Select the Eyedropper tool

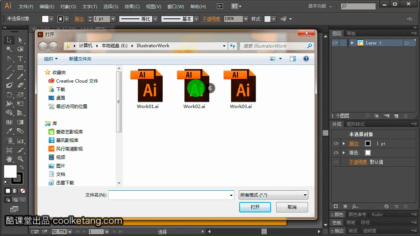pyautogui.click(x=9, y=131)
